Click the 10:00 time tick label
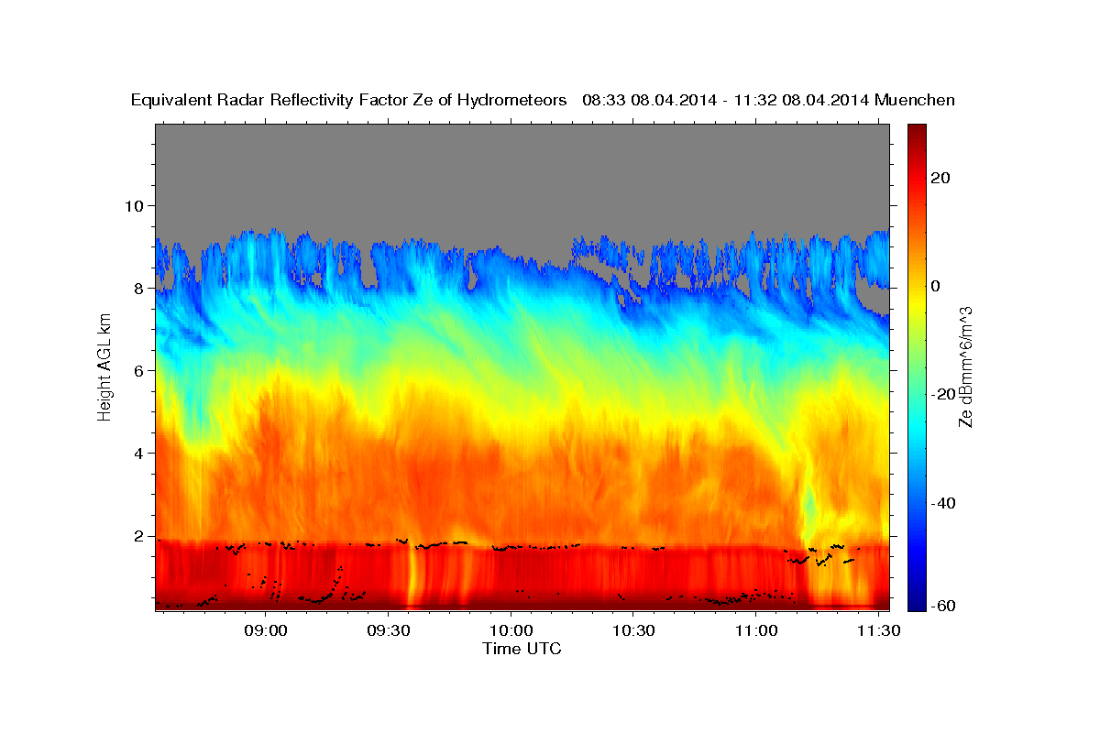Image resolution: width=1100 pixels, height=733 pixels. [x=511, y=631]
